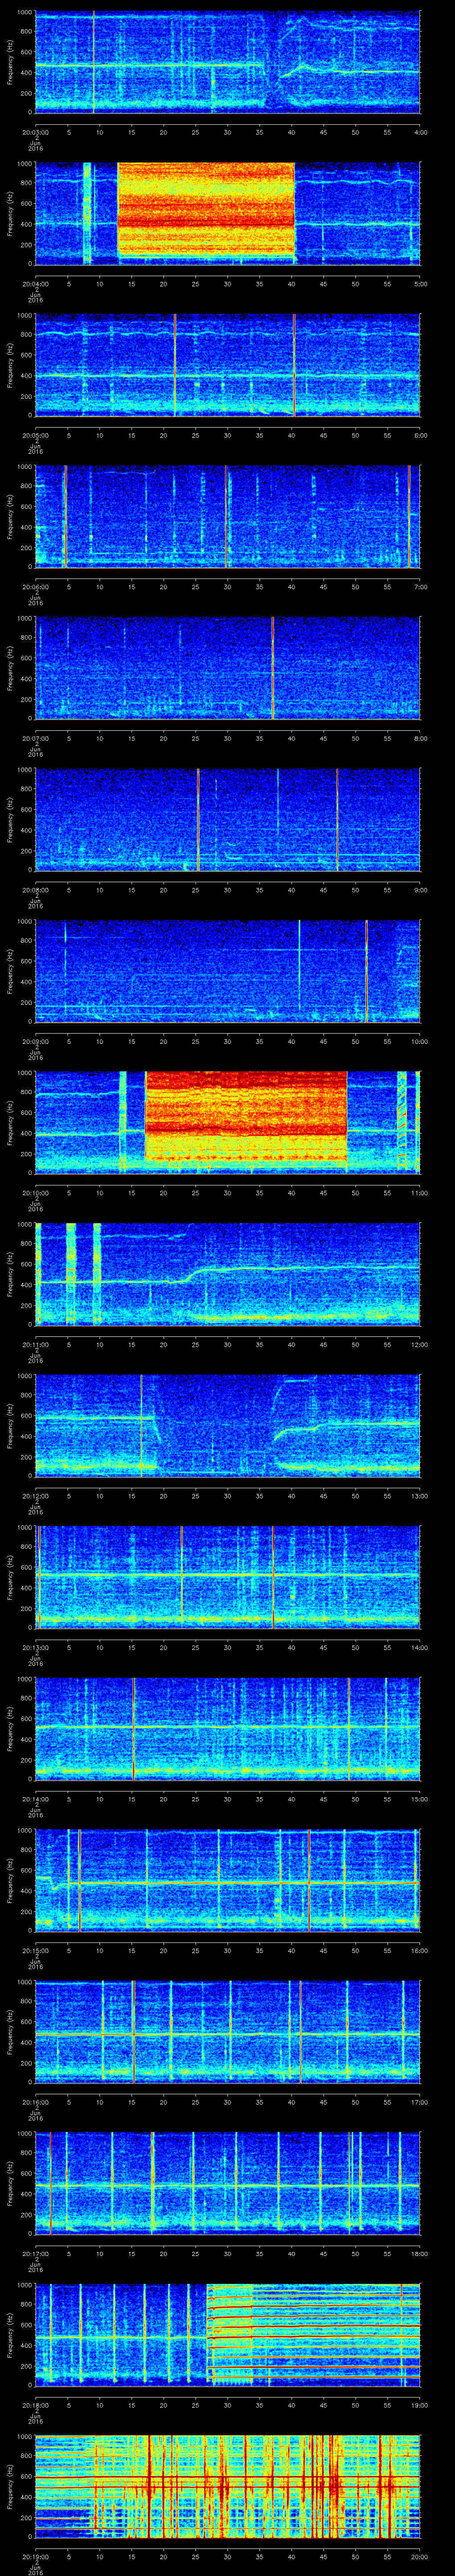The image size is (455, 2576).
Task: Select the '20:19:00' start time label
Action: click(35, 2556)
